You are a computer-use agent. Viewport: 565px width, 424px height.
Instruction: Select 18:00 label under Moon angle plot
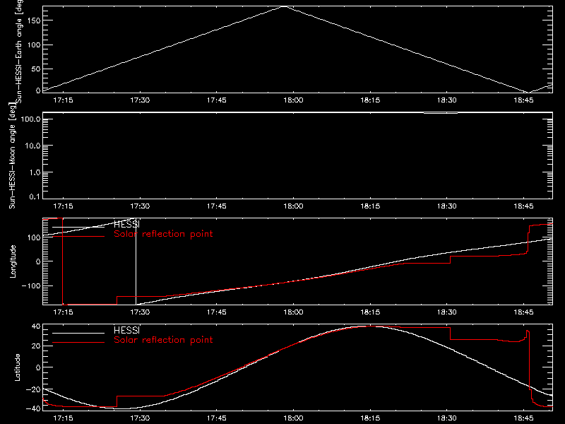click(293, 206)
